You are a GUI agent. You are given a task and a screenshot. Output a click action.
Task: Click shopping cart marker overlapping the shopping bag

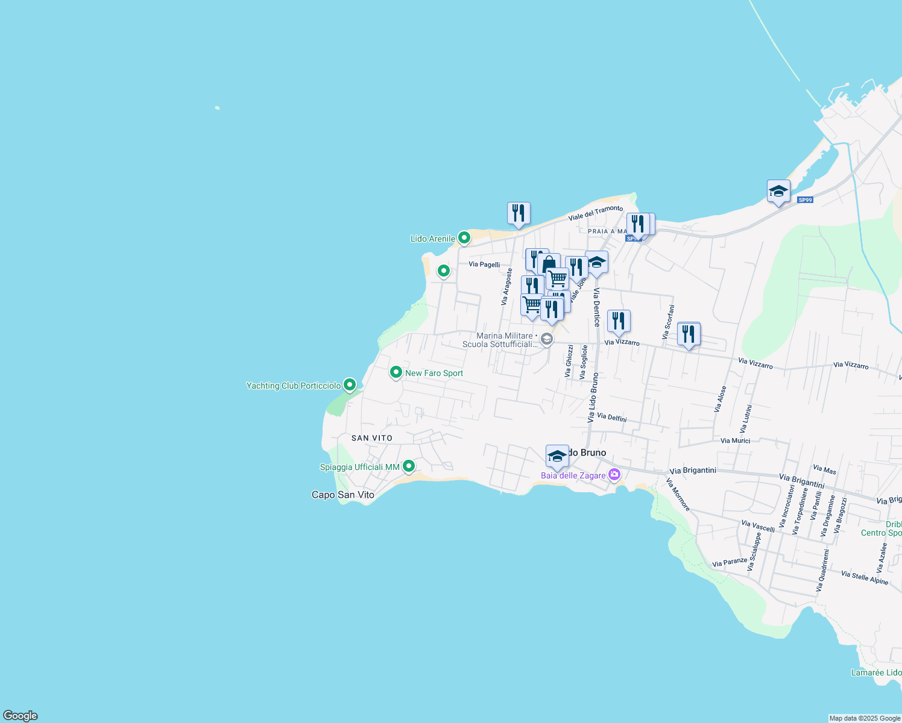pyautogui.click(x=558, y=279)
